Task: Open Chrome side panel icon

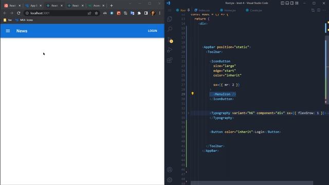Action: pos(146,13)
